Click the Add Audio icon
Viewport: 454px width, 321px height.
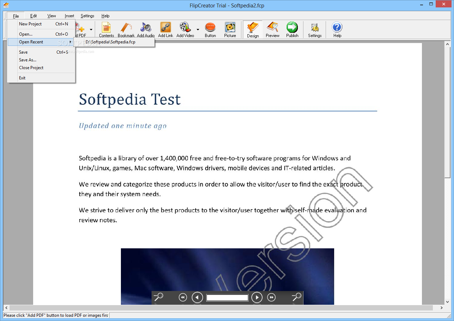(x=146, y=30)
